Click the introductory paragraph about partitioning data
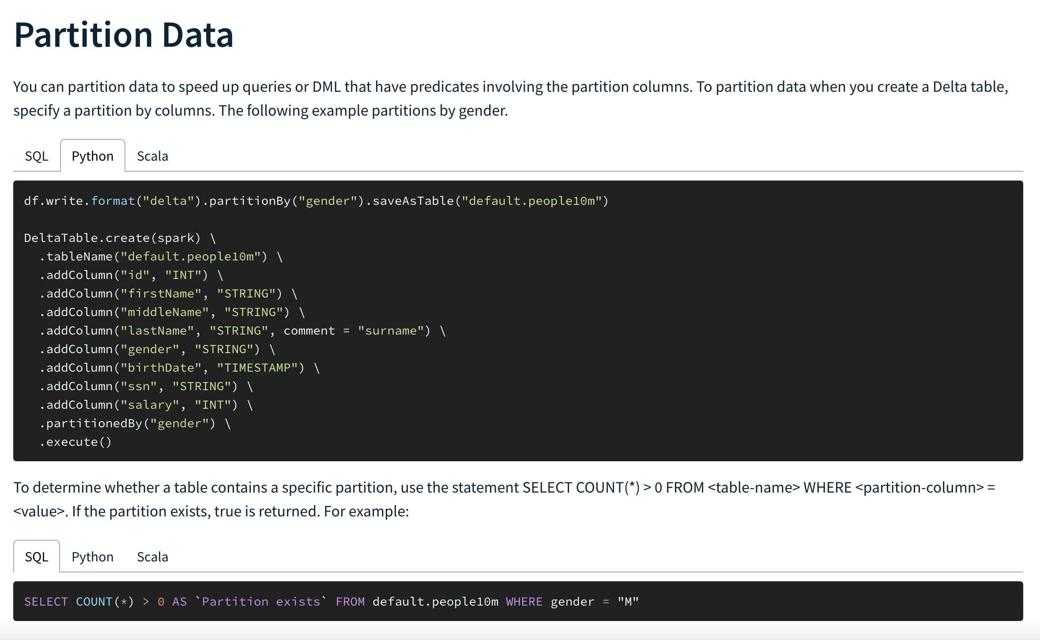The height and width of the screenshot is (640, 1040). click(x=510, y=98)
